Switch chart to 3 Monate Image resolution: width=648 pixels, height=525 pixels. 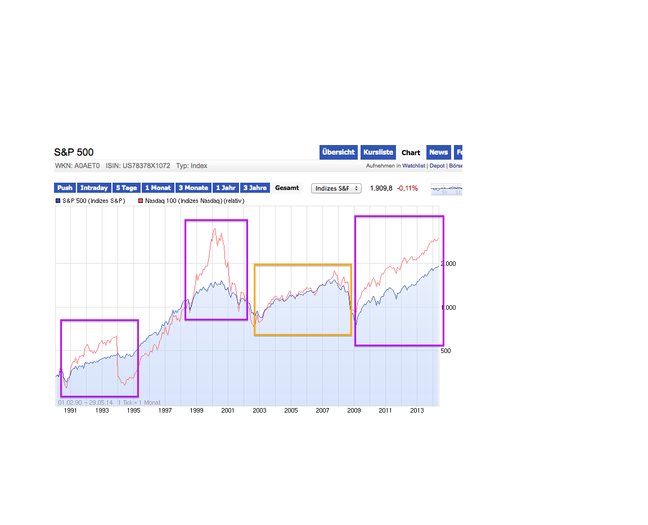tap(193, 188)
